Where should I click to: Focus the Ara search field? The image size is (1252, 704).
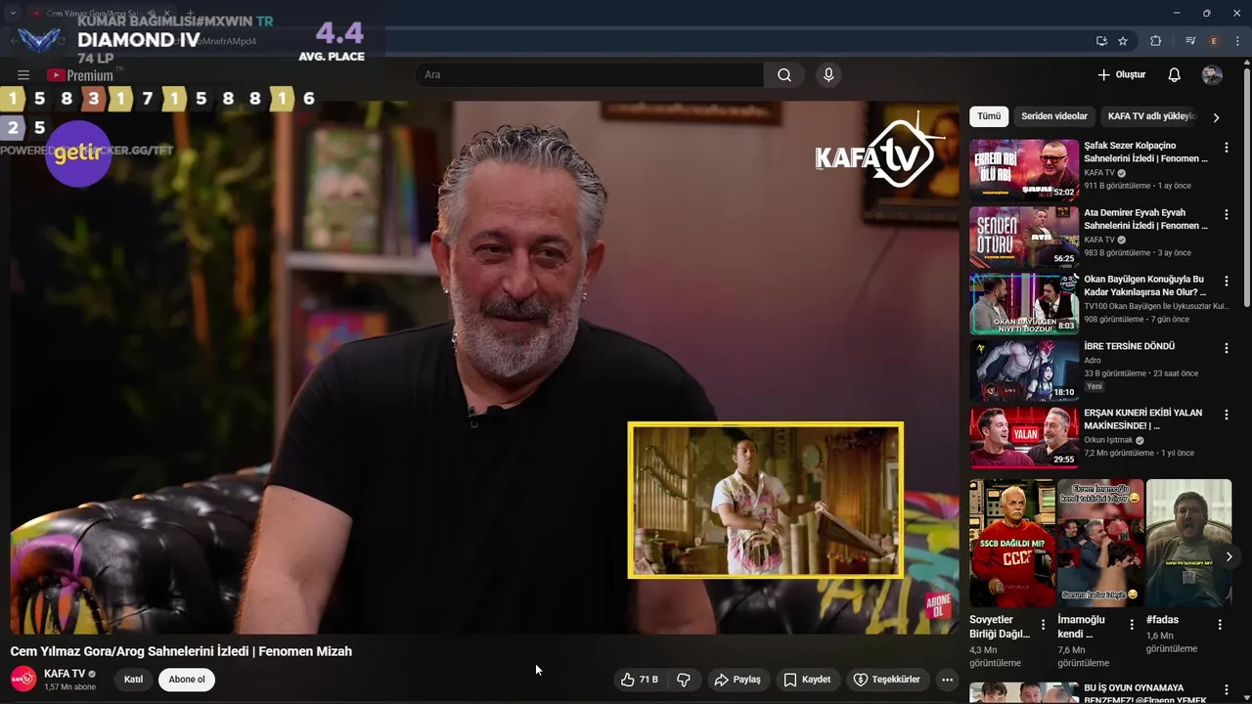click(x=590, y=75)
